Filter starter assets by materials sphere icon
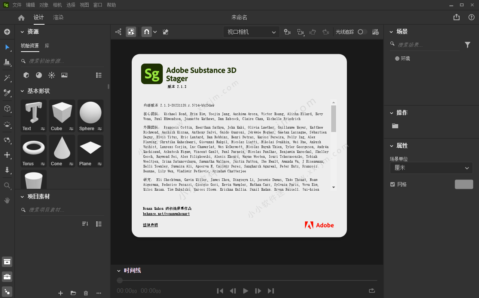Screen dimensions: 479x298 coord(39,75)
